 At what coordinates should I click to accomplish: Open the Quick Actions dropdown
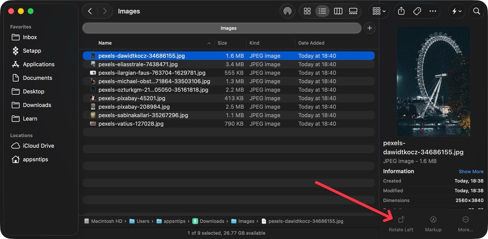pos(457,11)
